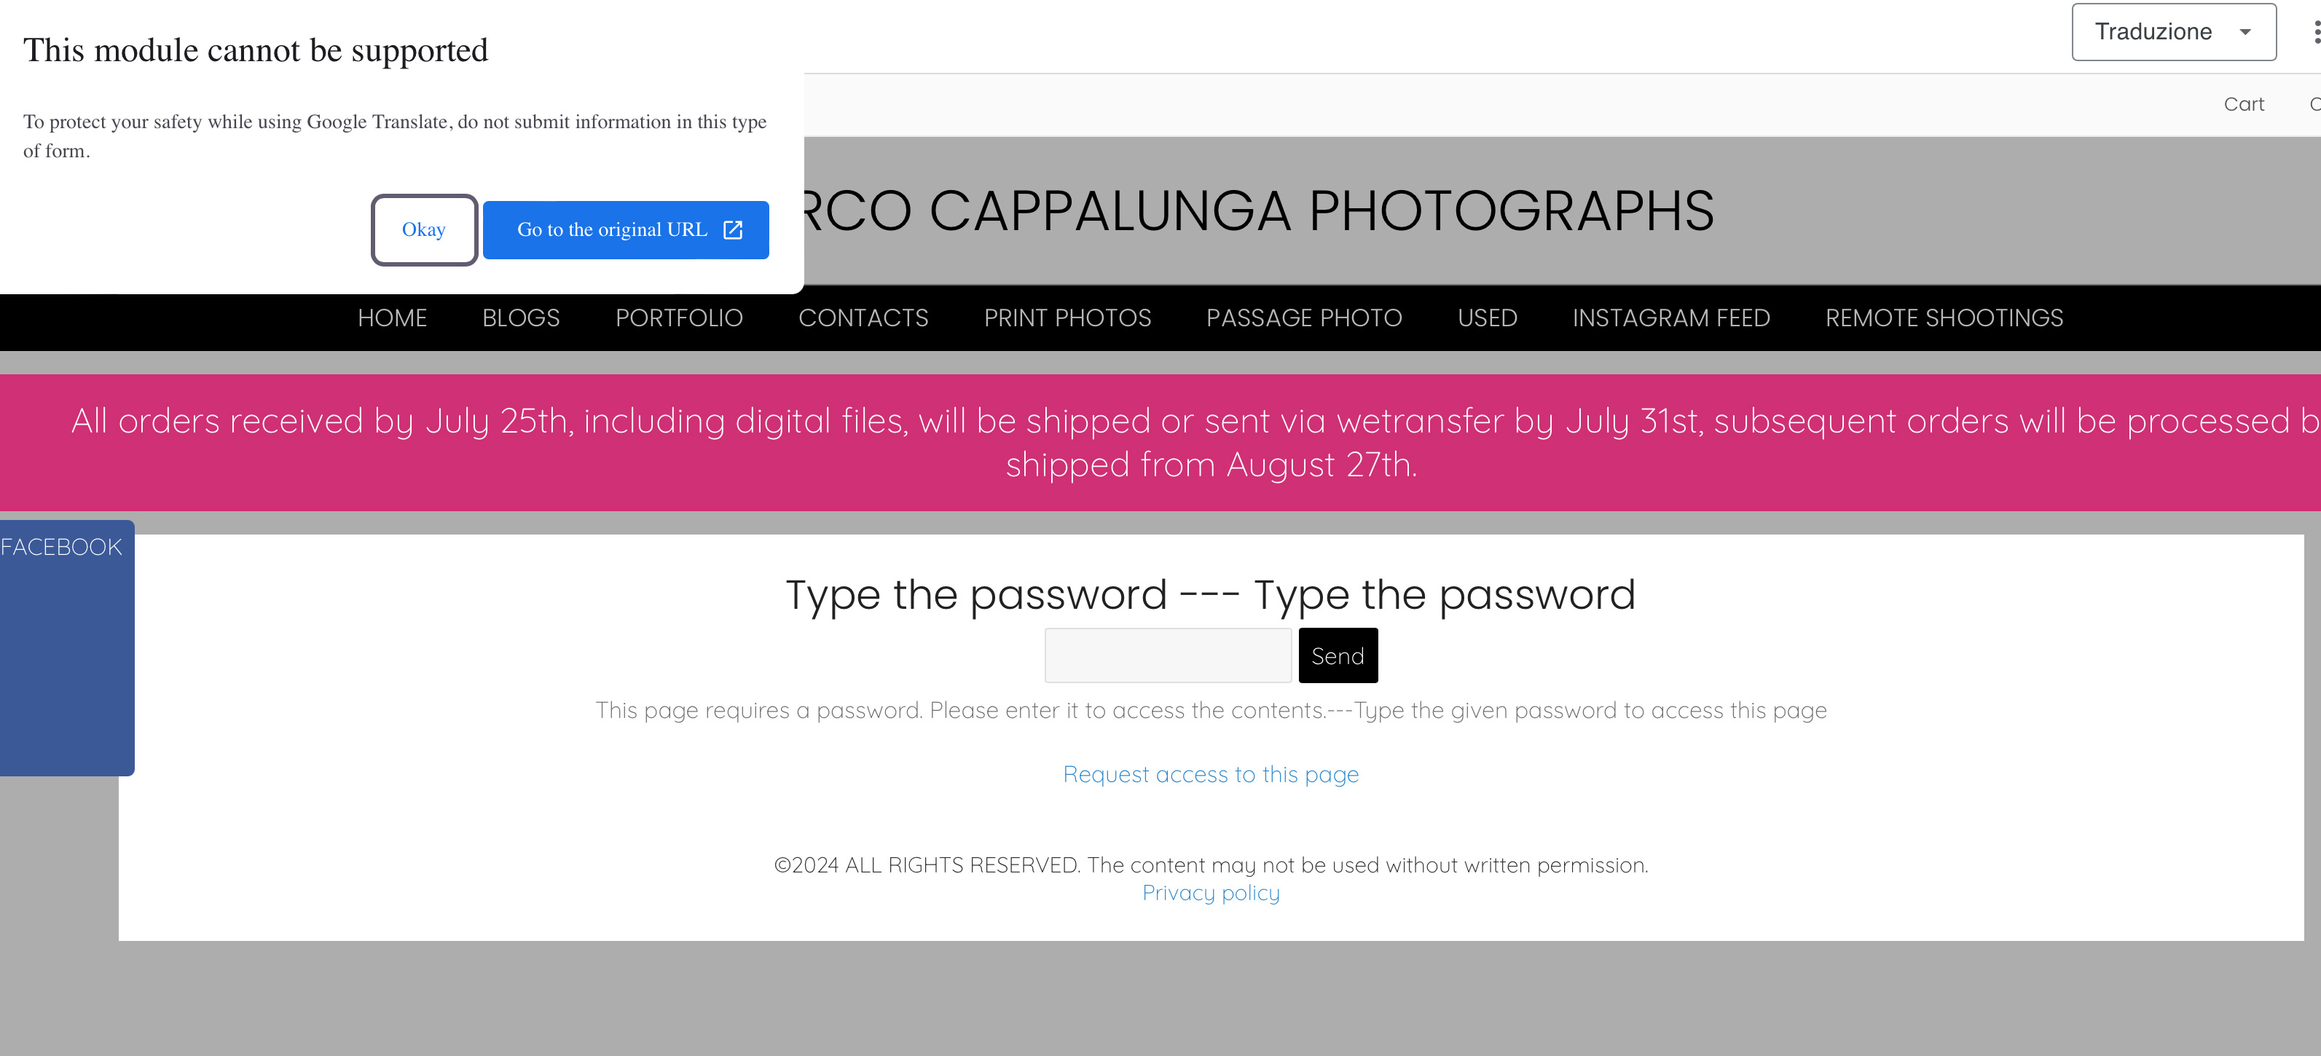Click the password input field
The width and height of the screenshot is (2321, 1056).
click(x=1168, y=656)
